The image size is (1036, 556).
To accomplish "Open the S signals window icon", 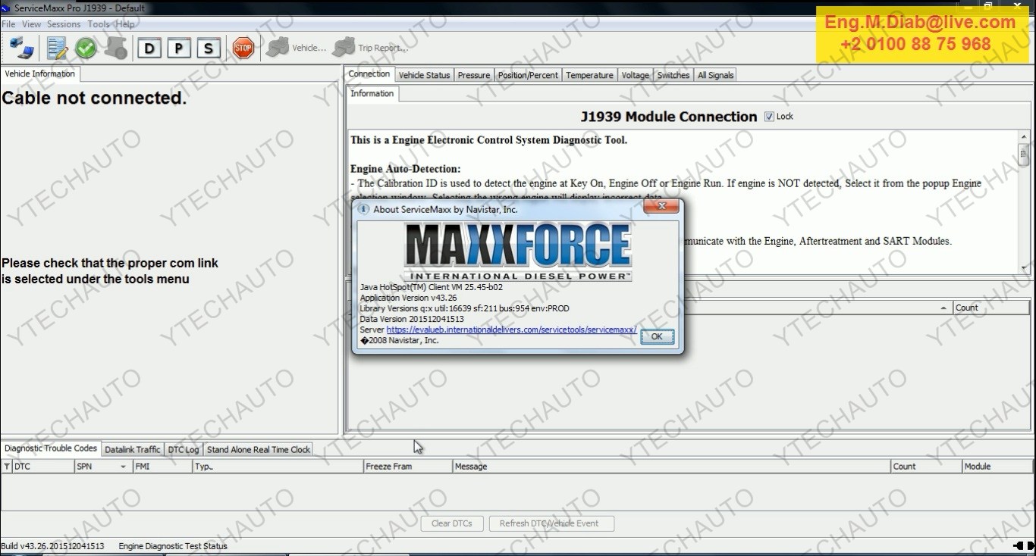I will pyautogui.click(x=208, y=48).
